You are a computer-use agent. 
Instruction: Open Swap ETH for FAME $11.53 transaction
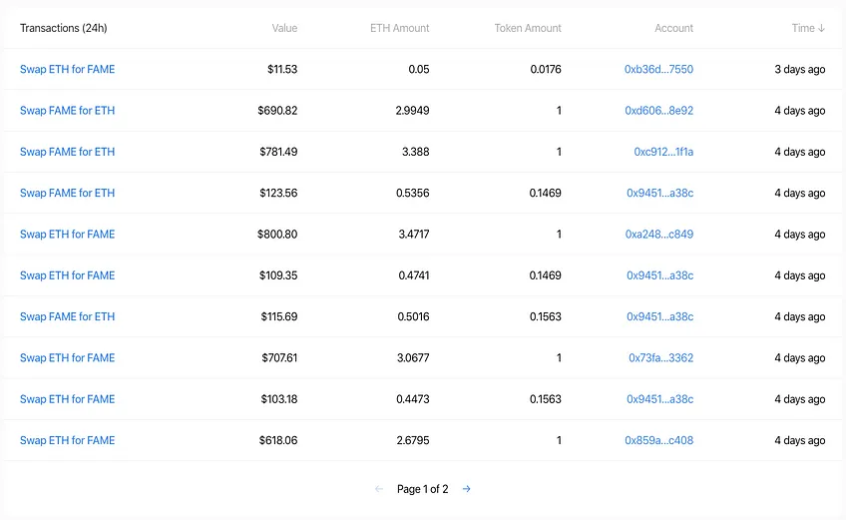click(68, 69)
